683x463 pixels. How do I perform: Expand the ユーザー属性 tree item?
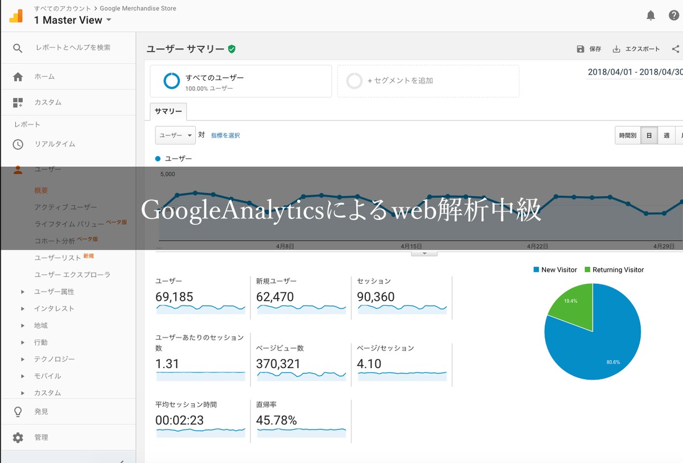pyautogui.click(x=23, y=292)
